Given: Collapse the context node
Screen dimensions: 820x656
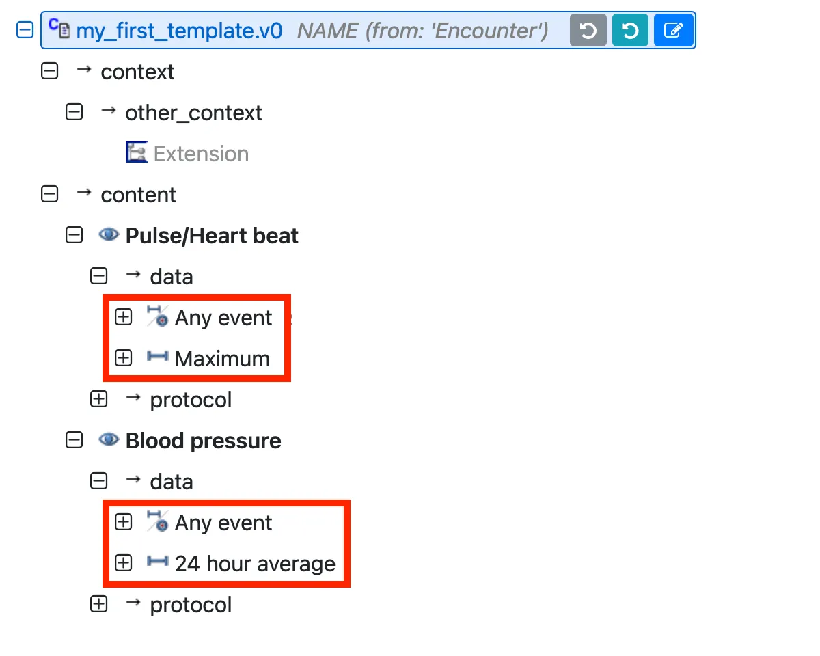Looking at the screenshot, I should coord(50,71).
